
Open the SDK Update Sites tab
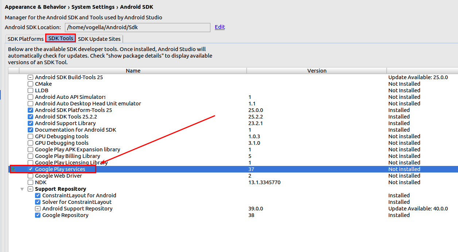(99, 39)
